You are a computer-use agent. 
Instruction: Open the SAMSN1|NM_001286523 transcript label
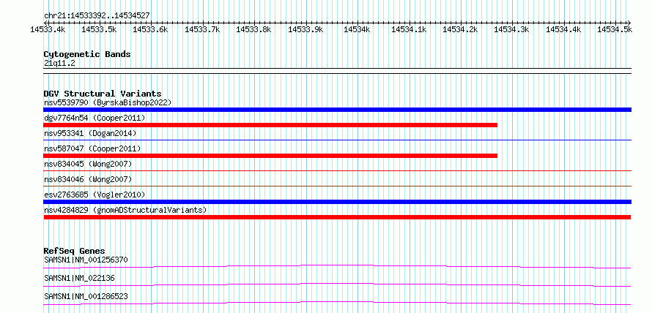pos(86,296)
